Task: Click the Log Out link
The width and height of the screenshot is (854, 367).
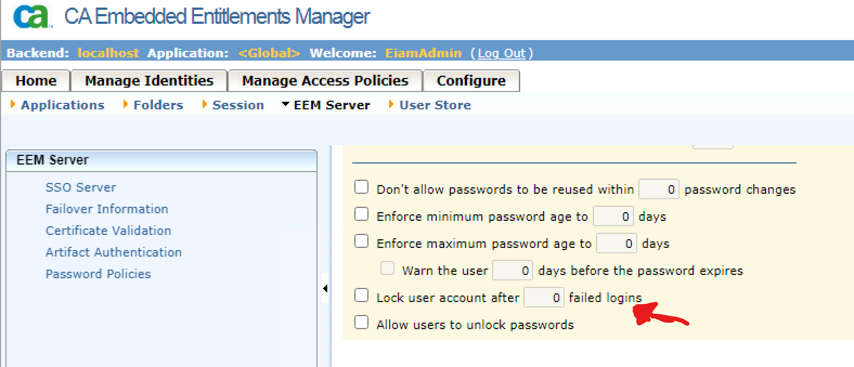Action: 501,53
